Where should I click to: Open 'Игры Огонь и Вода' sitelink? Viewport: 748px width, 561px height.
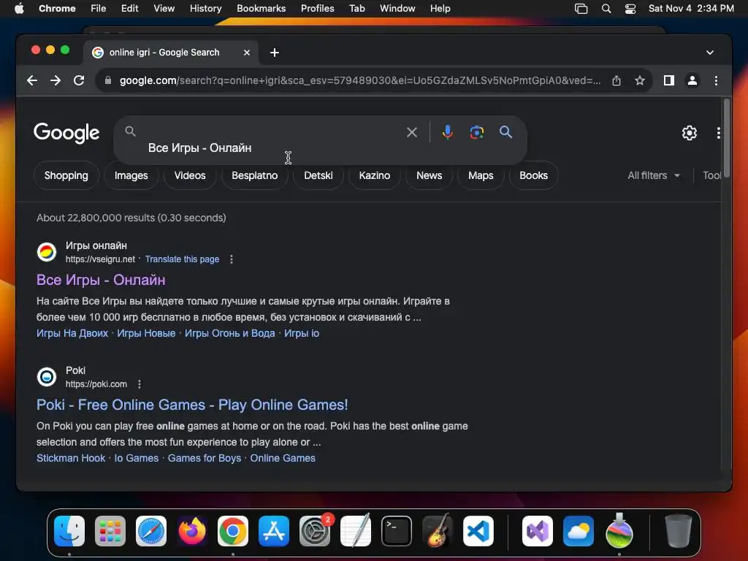click(x=229, y=333)
